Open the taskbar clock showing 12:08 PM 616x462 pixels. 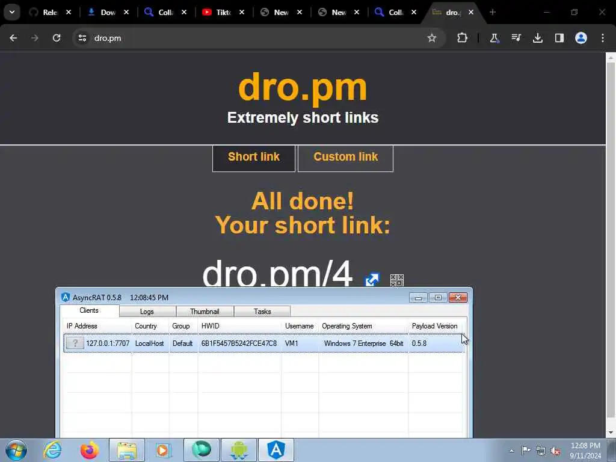point(585,451)
